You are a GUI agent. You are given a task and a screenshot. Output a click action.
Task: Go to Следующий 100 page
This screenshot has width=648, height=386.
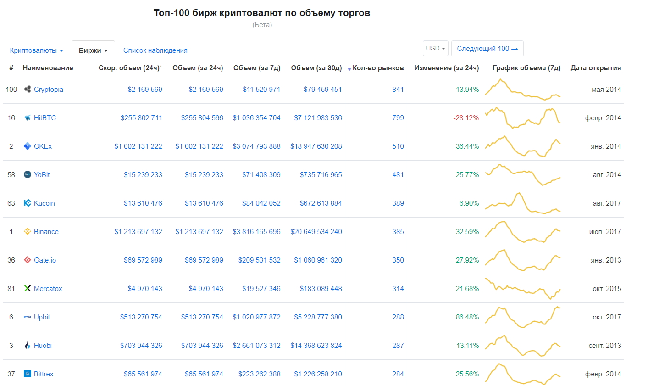(x=487, y=48)
